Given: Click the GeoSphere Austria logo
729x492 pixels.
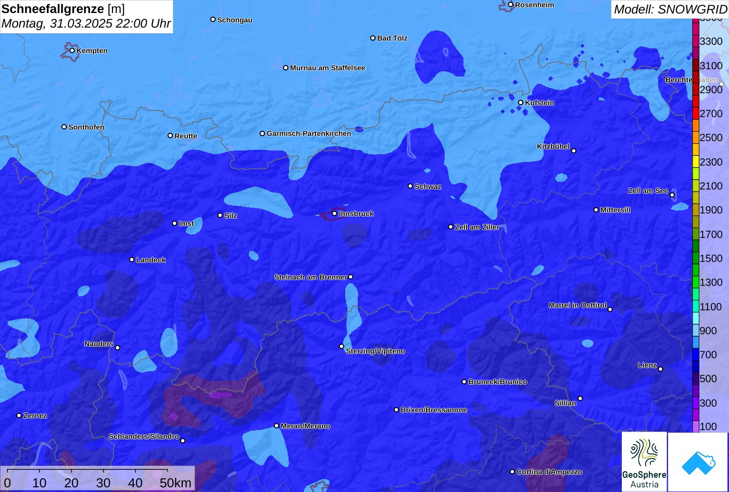Looking at the screenshot, I should pyautogui.click(x=644, y=462).
